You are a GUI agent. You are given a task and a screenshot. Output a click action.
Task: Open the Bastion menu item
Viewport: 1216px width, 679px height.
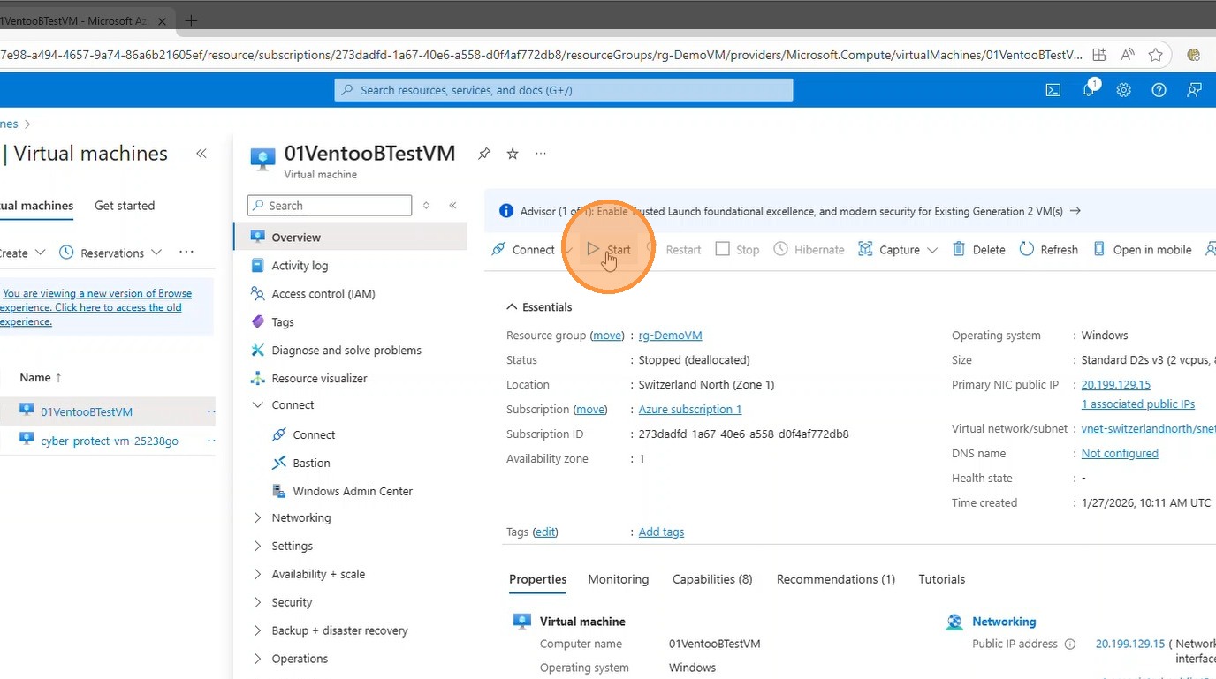click(x=311, y=464)
